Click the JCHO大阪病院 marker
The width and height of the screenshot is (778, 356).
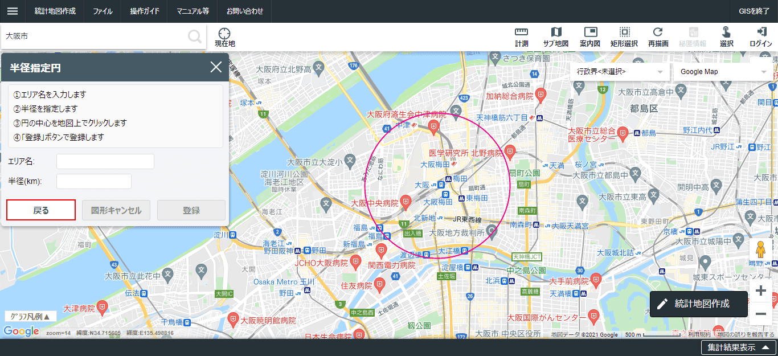point(356,262)
